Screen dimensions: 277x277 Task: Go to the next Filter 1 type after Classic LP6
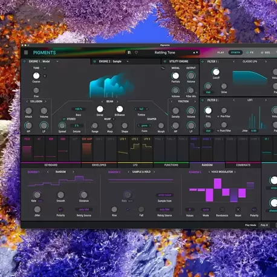[266, 62]
